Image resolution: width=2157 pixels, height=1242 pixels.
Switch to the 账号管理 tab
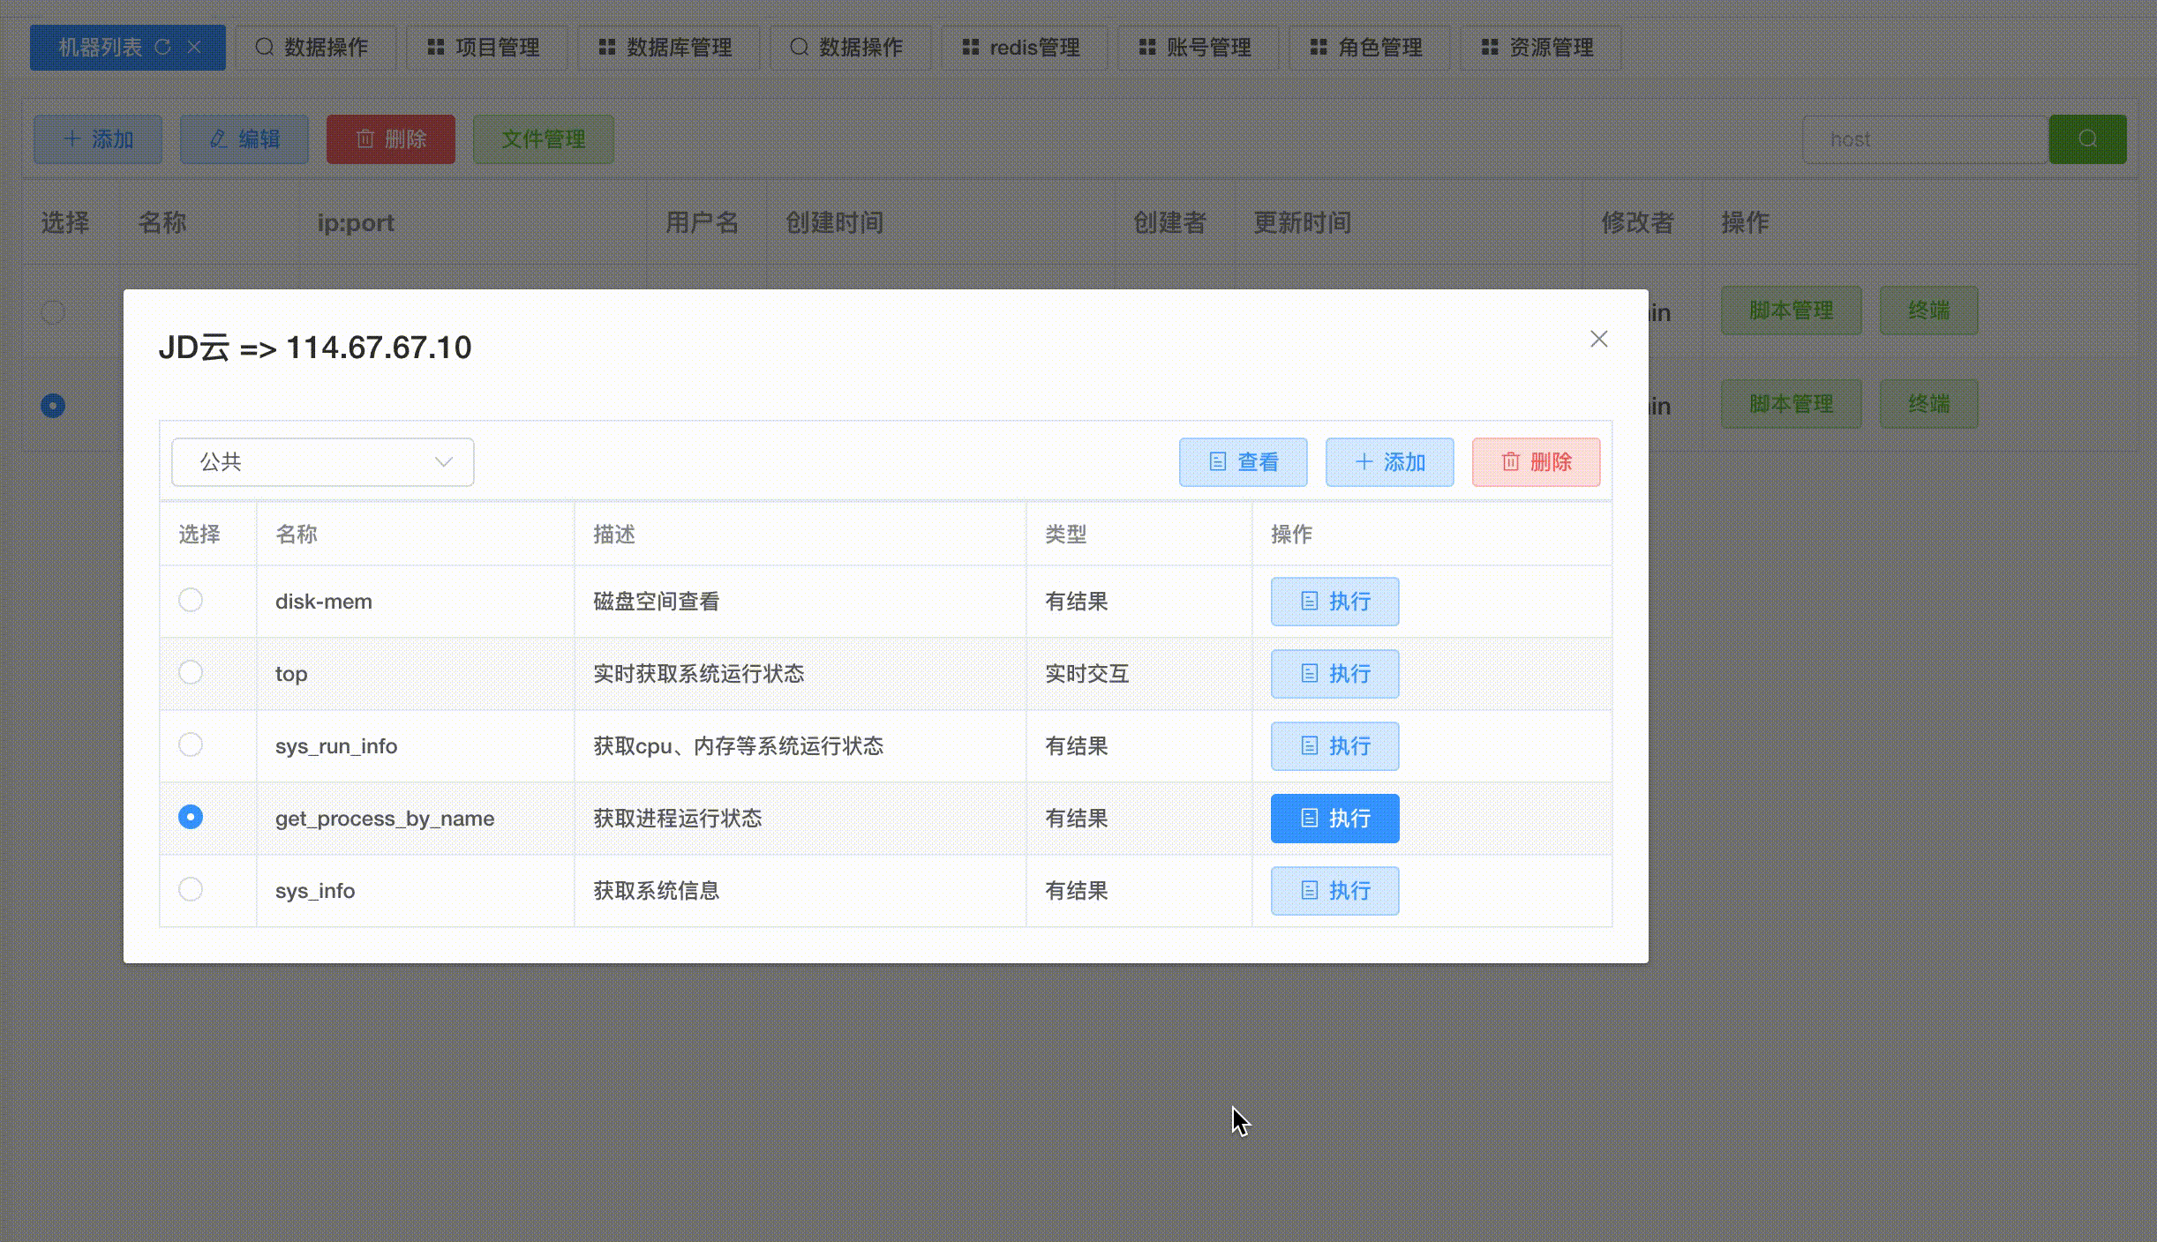tap(1198, 48)
